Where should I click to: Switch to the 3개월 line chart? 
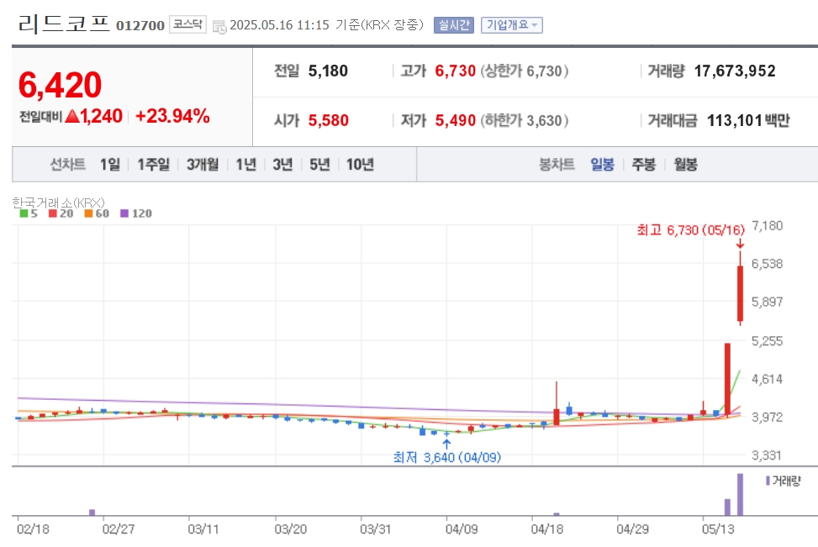coord(203,165)
